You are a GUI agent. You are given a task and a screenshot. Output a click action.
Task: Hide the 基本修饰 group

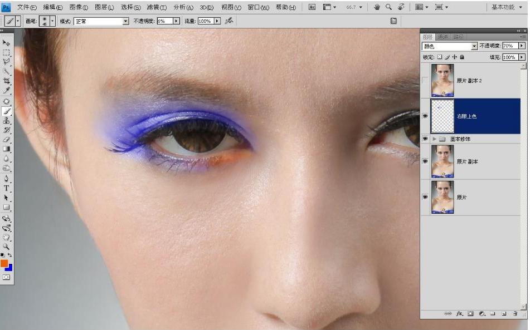click(x=425, y=139)
